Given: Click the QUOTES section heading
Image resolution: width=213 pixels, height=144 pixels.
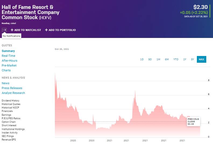Looking at the screenshot, I should [x=7, y=45].
